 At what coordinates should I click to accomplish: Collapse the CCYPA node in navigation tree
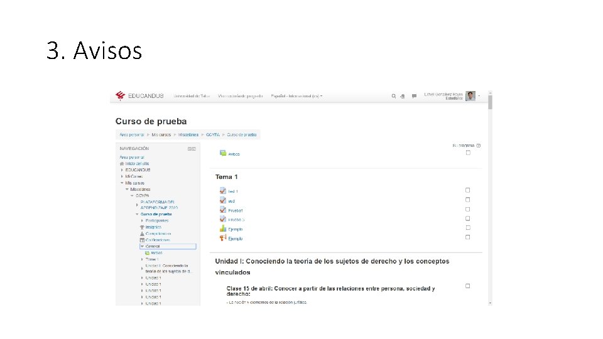132,196
